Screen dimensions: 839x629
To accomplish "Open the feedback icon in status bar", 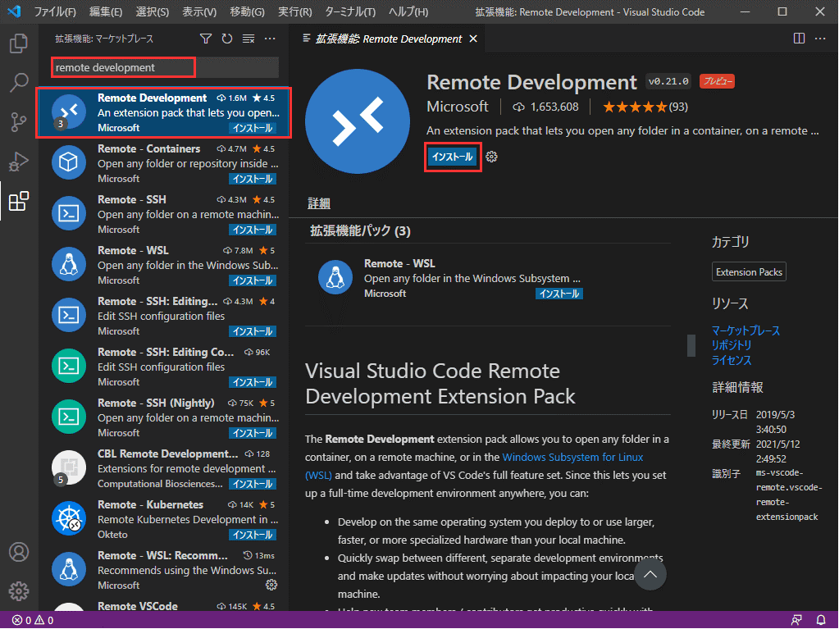I will click(x=796, y=621).
